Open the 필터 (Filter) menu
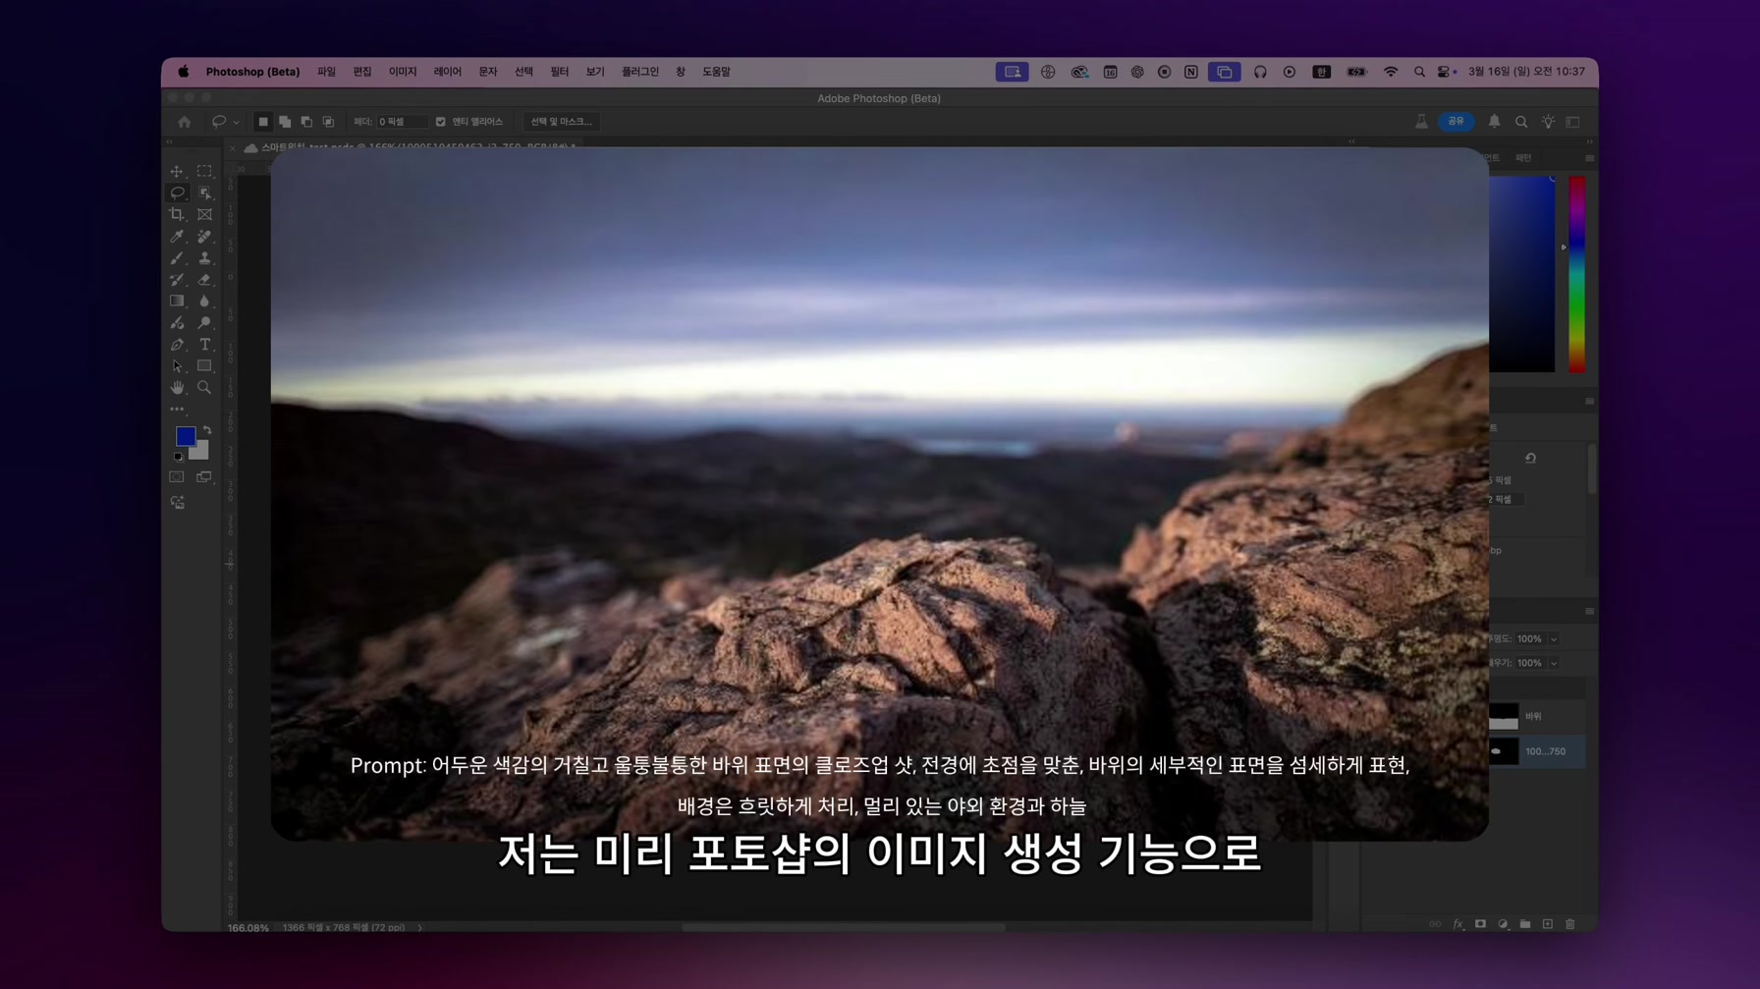Image resolution: width=1760 pixels, height=989 pixels. click(x=560, y=72)
